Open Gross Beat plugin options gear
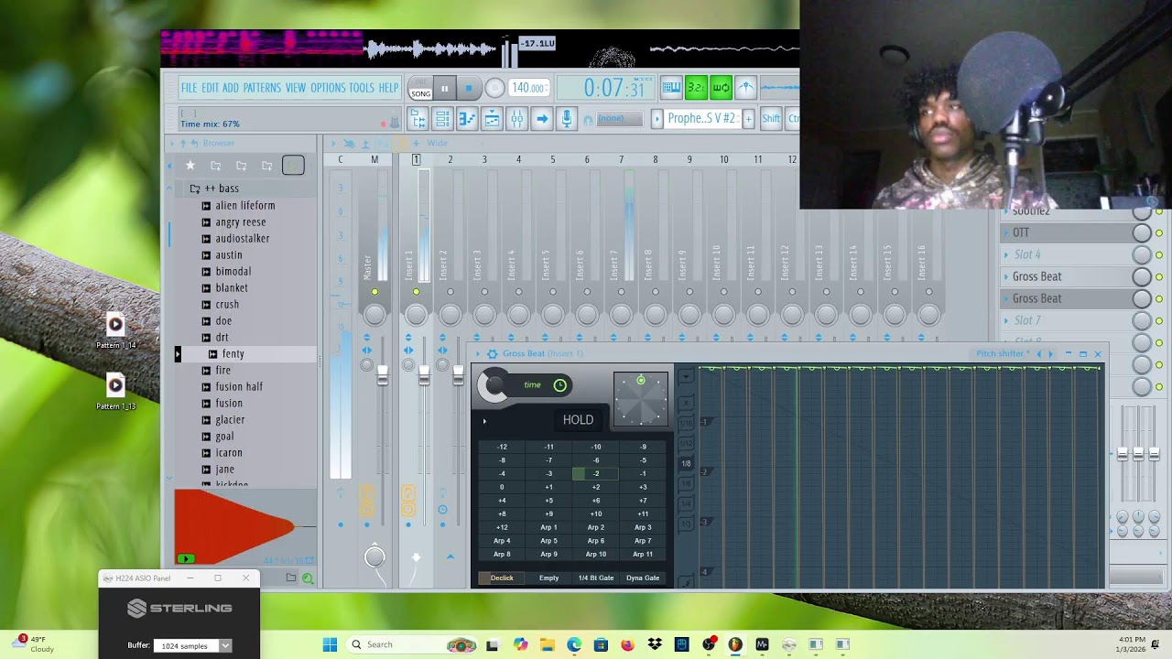This screenshot has height=659, width=1172. (x=493, y=353)
